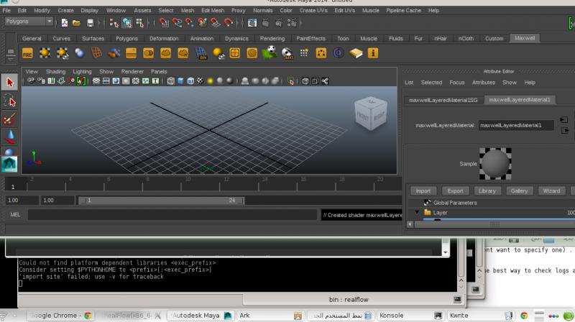The width and height of the screenshot is (575, 322).
Task: Click the Isolate Select viewport icon
Action: pyautogui.click(x=291, y=80)
